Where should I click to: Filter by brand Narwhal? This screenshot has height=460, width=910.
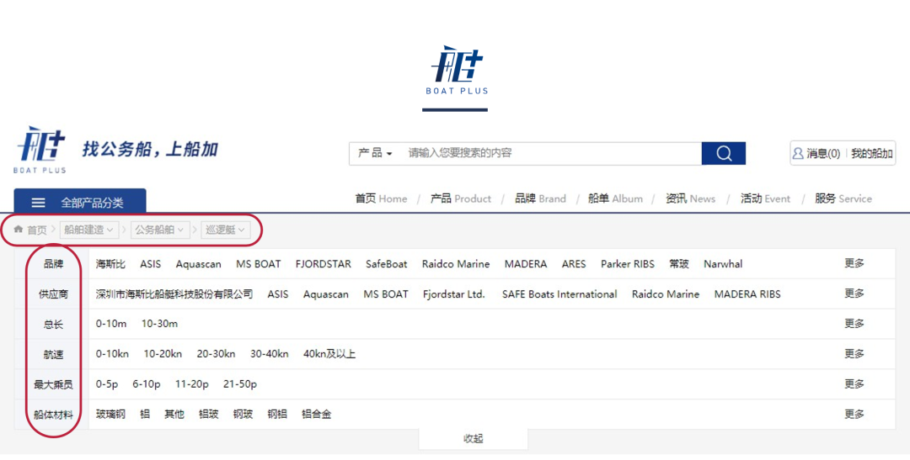point(723,263)
